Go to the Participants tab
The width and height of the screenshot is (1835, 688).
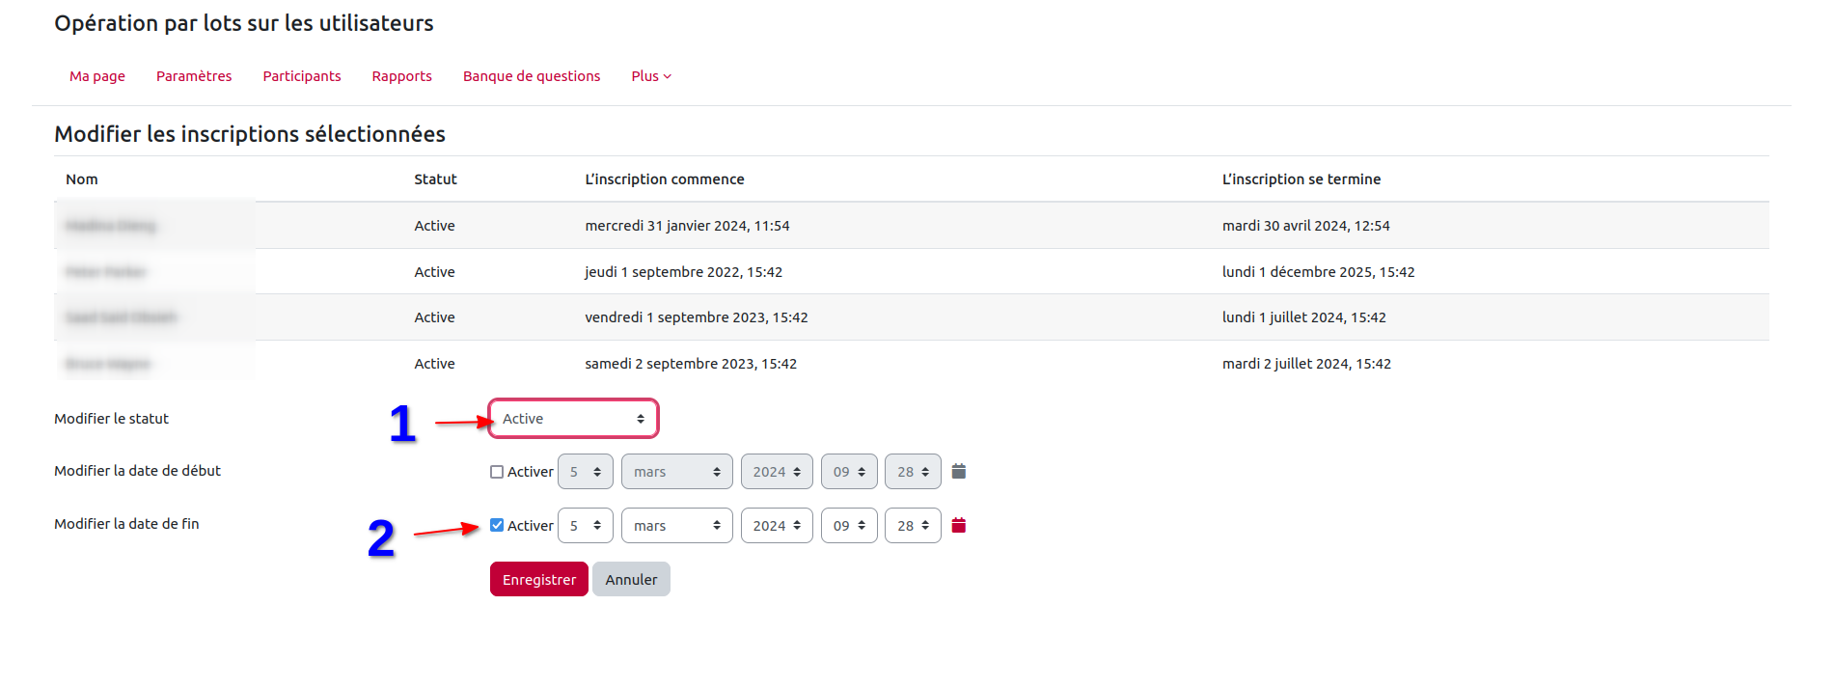click(x=302, y=76)
